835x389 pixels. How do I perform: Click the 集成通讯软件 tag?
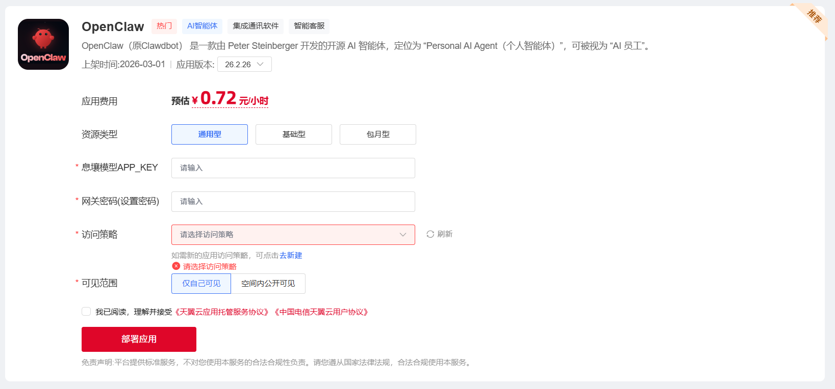(x=256, y=26)
